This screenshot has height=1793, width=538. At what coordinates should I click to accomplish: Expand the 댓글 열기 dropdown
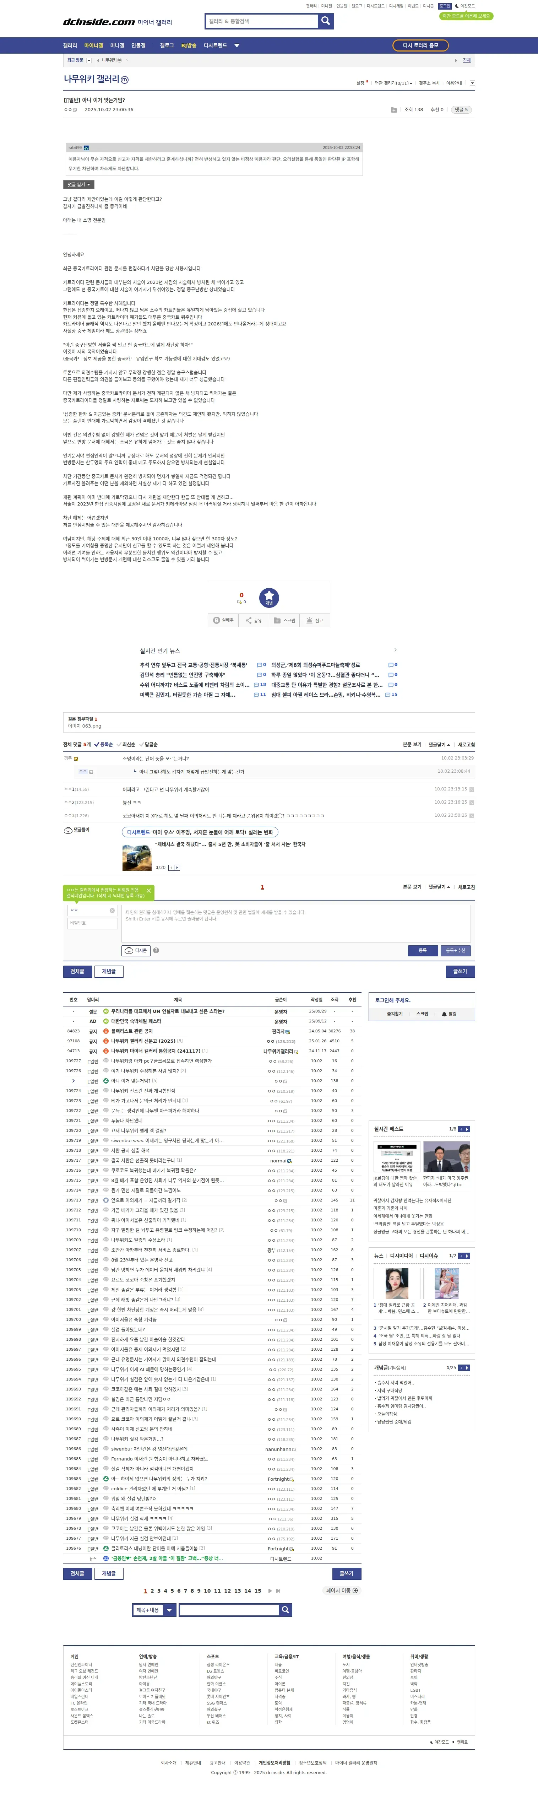tap(78, 184)
